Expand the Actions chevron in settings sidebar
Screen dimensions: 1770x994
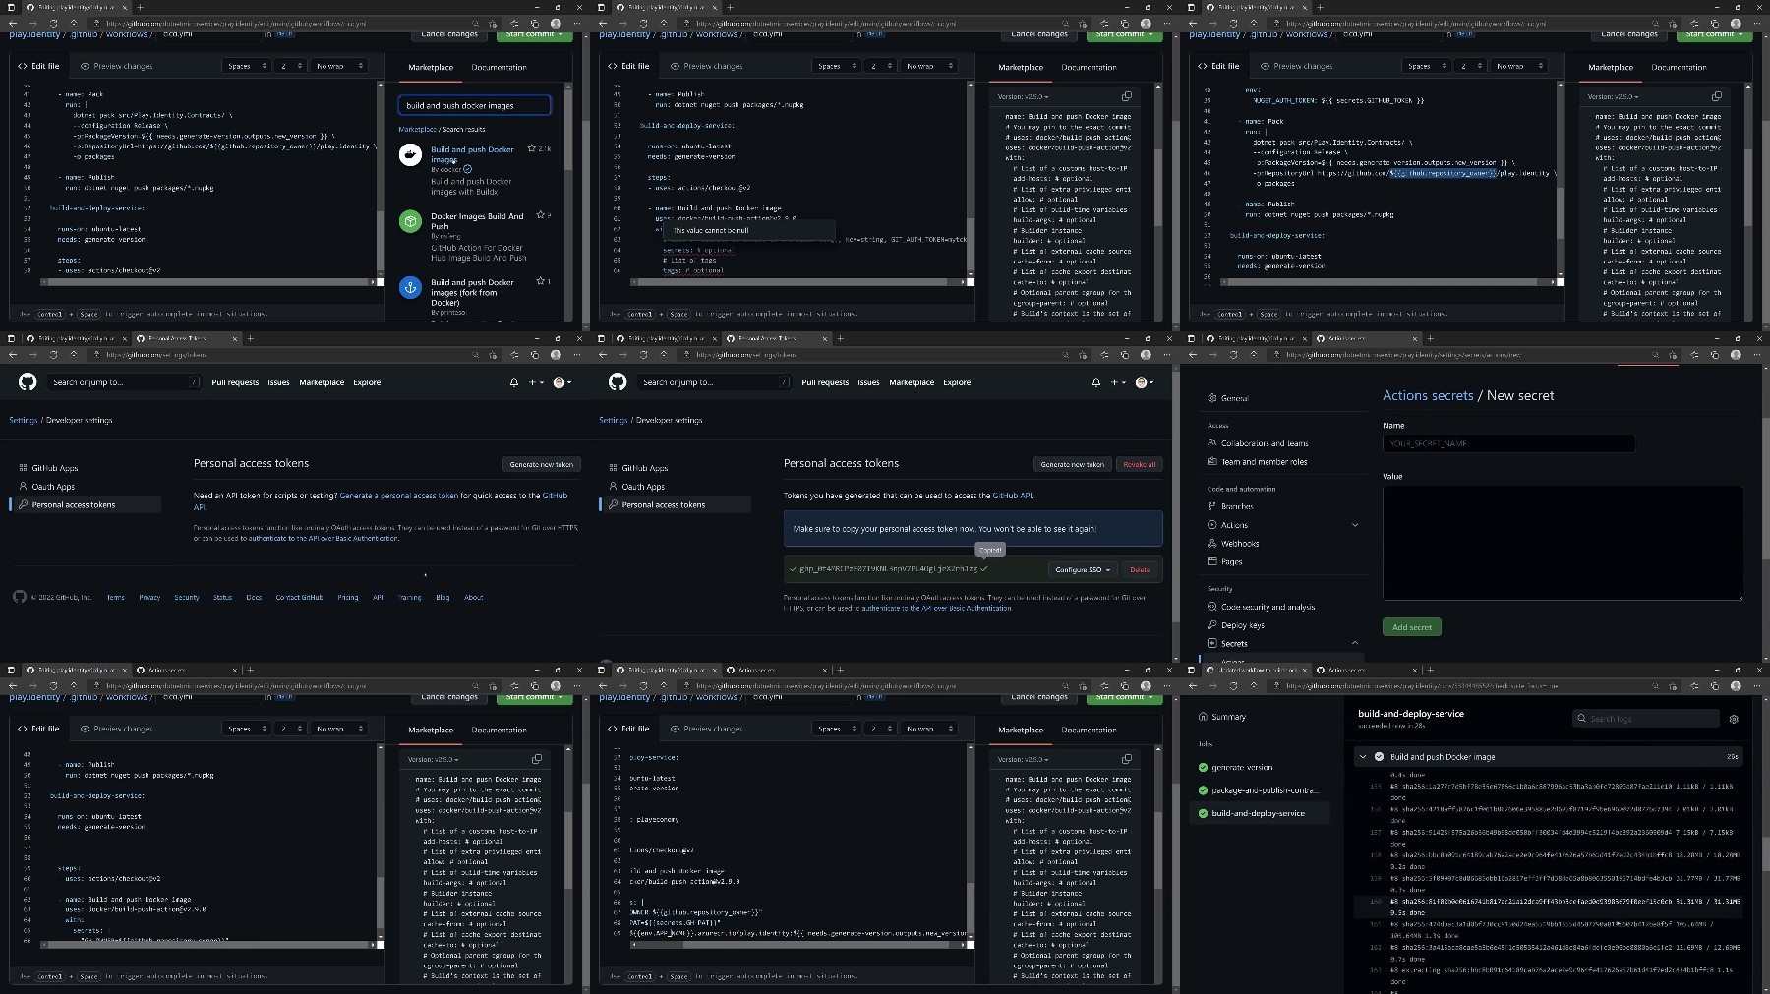(1355, 525)
